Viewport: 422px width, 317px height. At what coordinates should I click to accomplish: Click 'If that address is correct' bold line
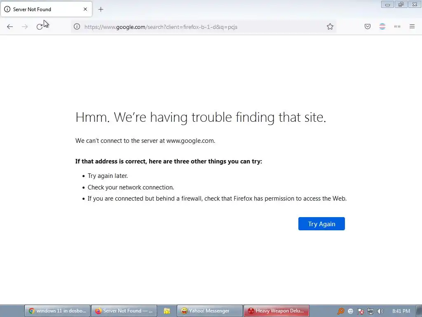(169, 161)
